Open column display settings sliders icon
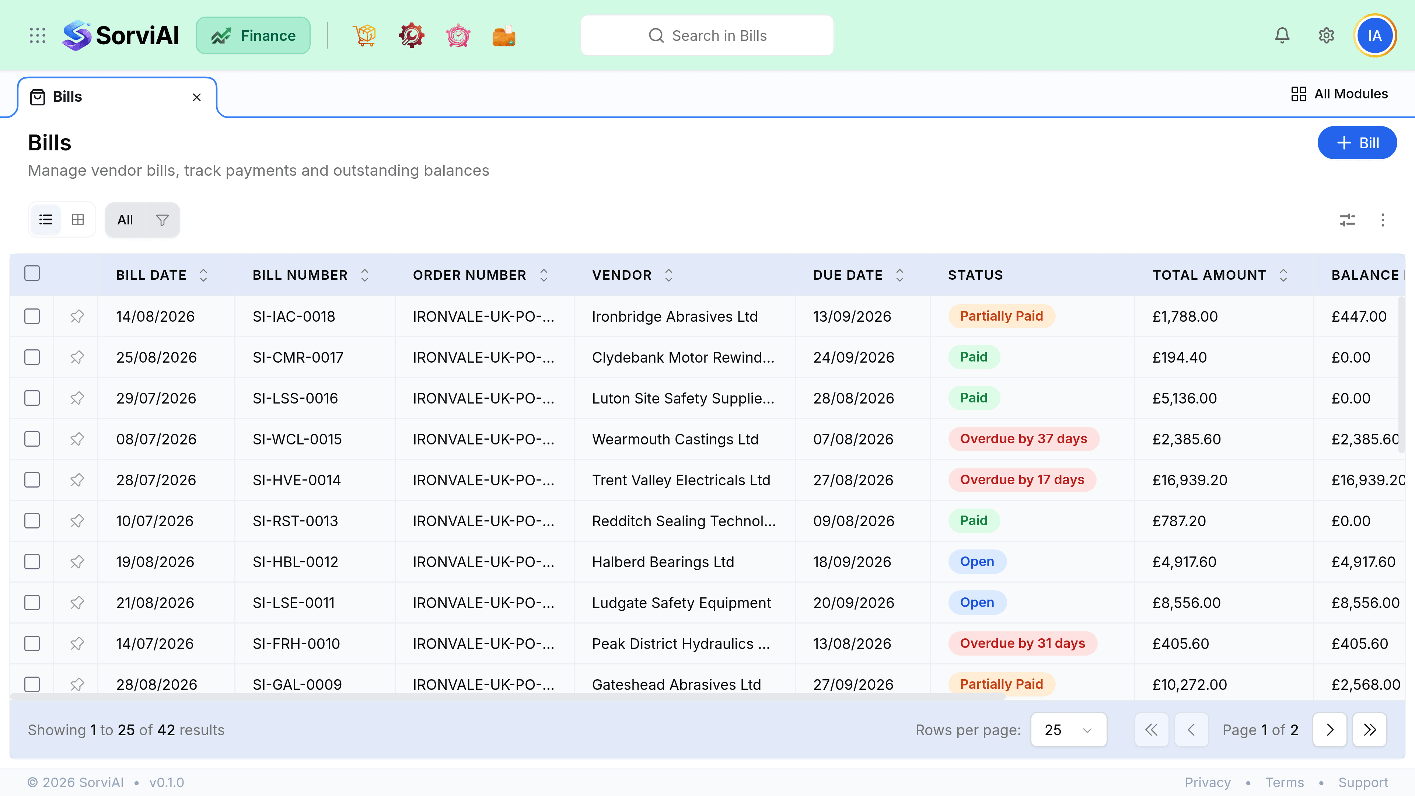The height and width of the screenshot is (796, 1415). click(1348, 220)
